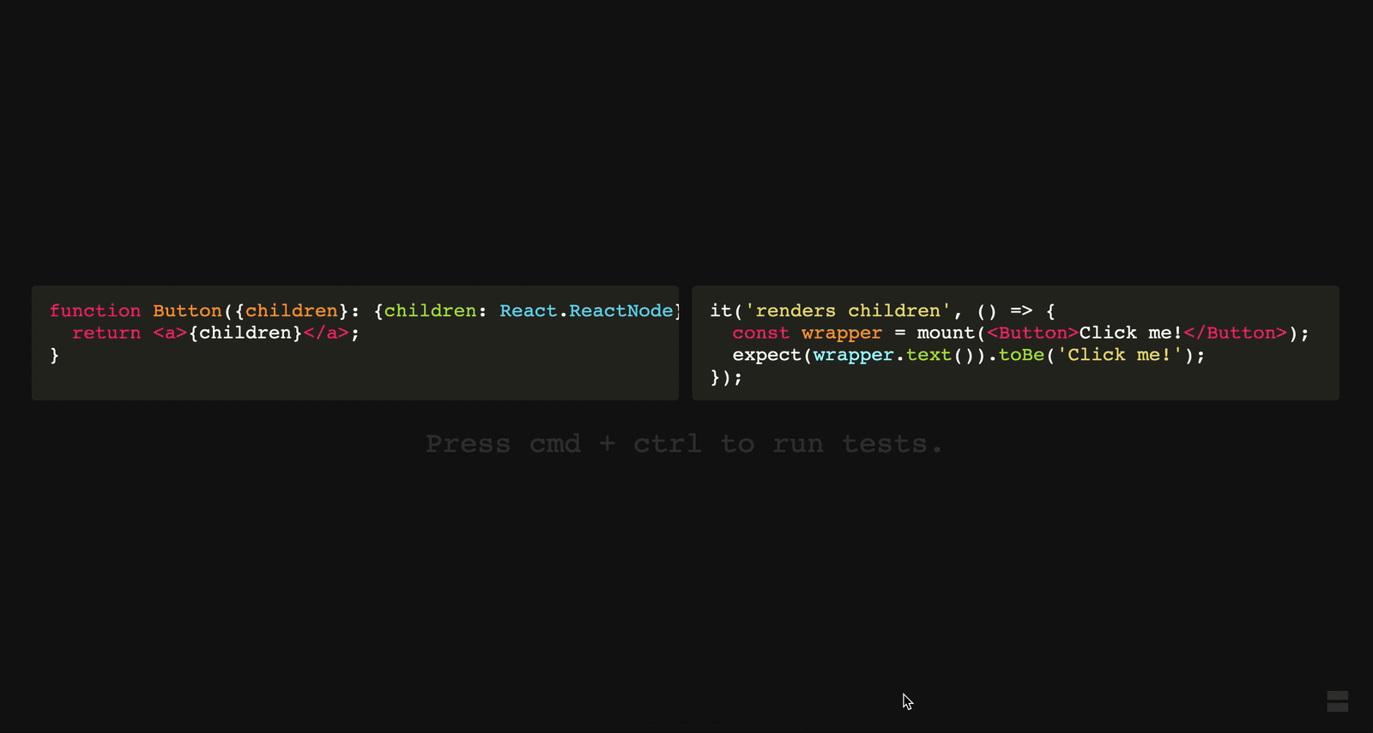The height and width of the screenshot is (733, 1373).
Task: Click the closing brace of the Button function
Action: pos(55,355)
